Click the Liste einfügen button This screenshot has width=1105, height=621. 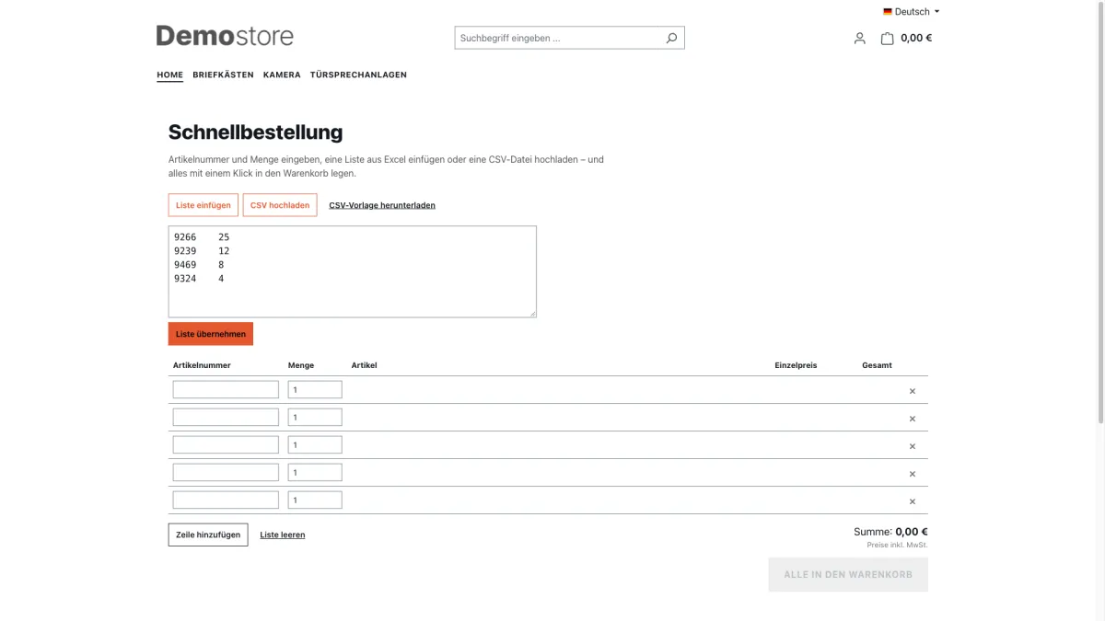(x=204, y=205)
